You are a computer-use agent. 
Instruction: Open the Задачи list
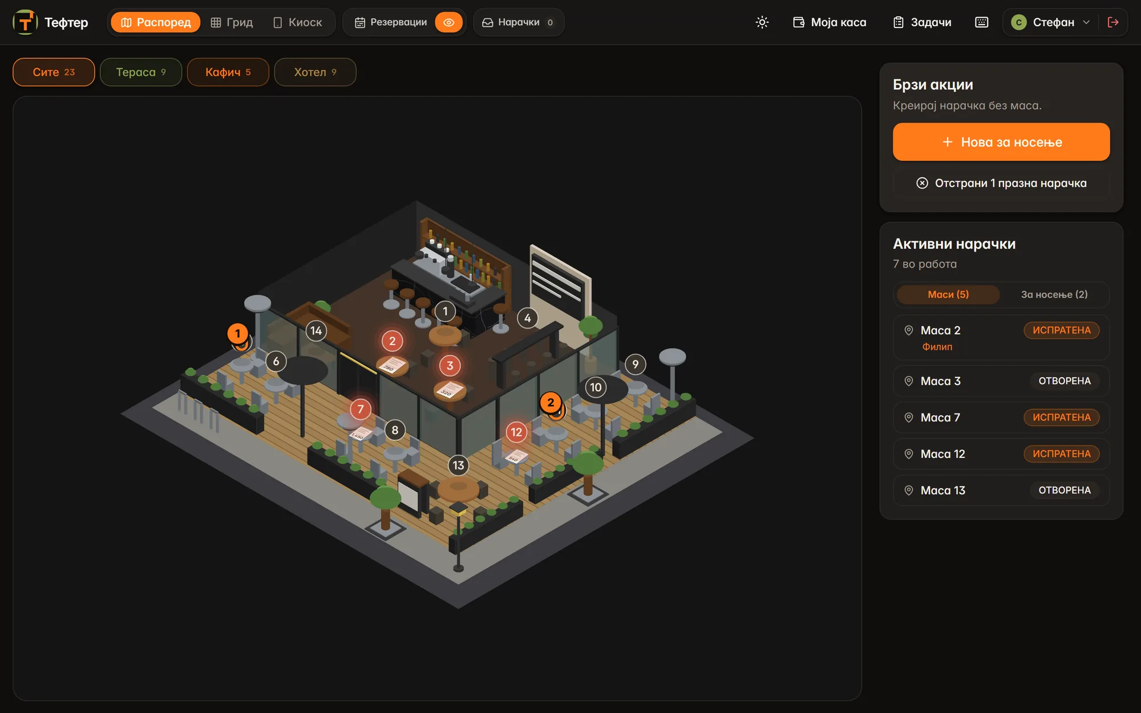pyautogui.click(x=922, y=22)
